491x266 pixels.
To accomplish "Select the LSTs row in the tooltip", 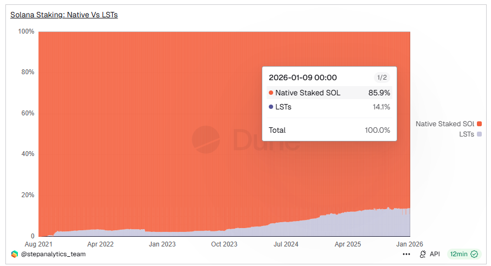I will click(x=330, y=107).
